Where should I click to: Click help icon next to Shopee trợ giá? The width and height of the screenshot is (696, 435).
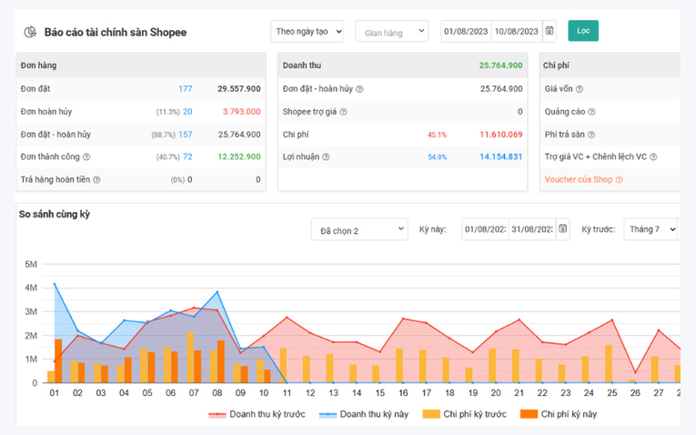tap(344, 112)
